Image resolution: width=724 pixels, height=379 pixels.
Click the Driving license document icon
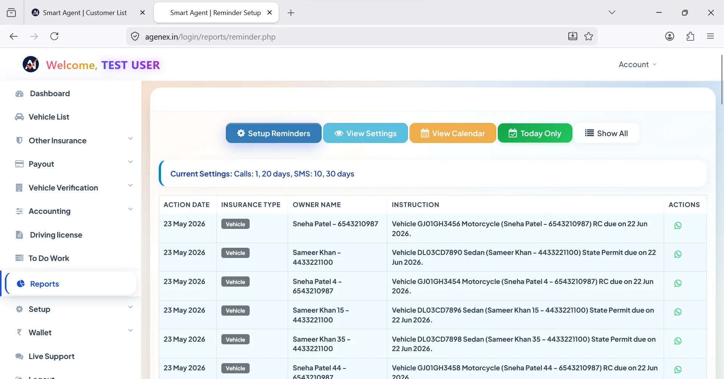tap(19, 235)
